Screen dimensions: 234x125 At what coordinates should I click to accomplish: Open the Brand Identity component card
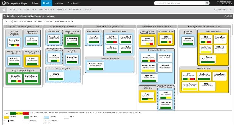point(72,41)
